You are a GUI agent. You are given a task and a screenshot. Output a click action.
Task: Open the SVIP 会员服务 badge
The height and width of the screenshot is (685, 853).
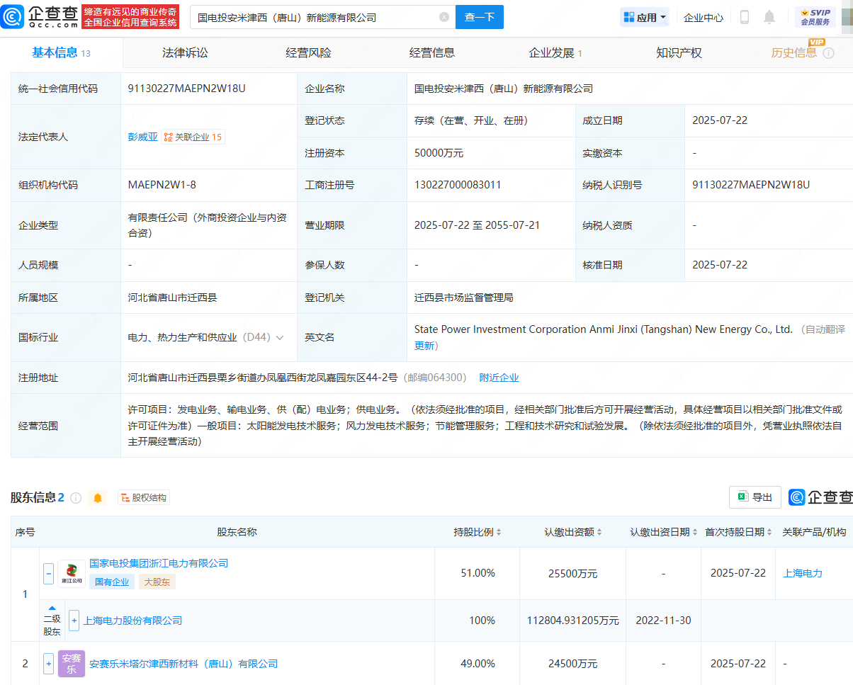coord(815,17)
